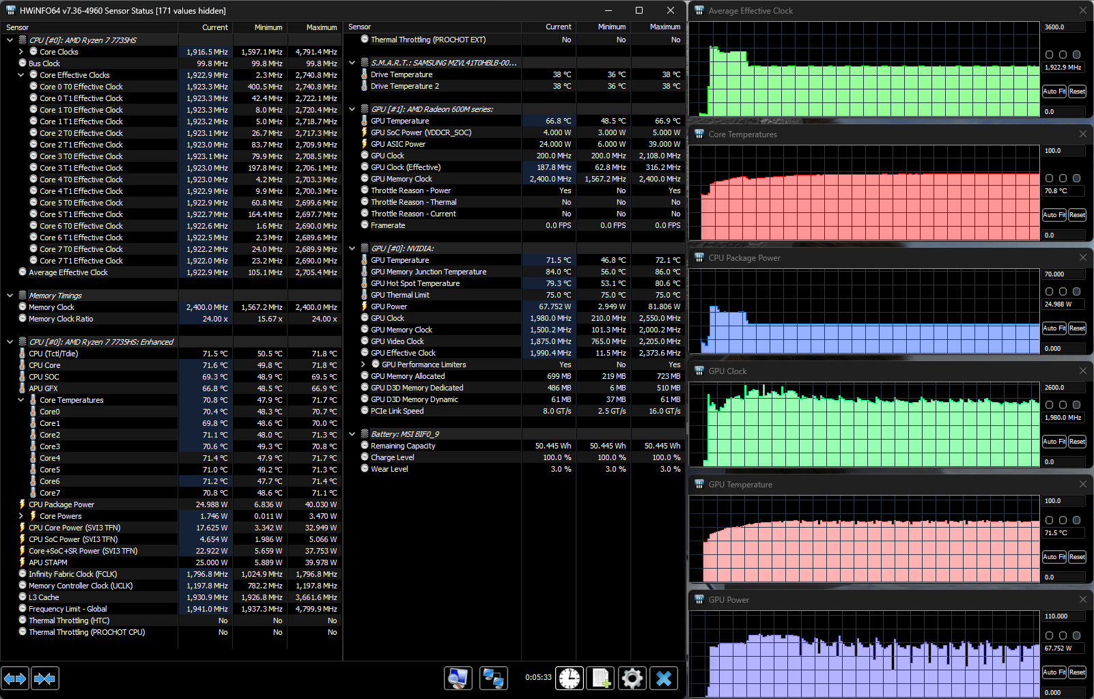Expand the Core Clocks tree row
This screenshot has height=699, width=1094.
[x=21, y=52]
